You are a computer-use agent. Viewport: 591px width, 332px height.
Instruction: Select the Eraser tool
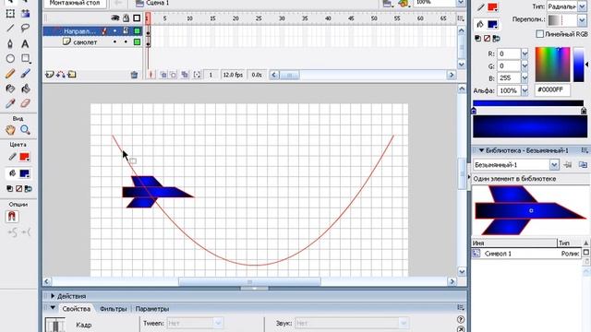pos(25,103)
